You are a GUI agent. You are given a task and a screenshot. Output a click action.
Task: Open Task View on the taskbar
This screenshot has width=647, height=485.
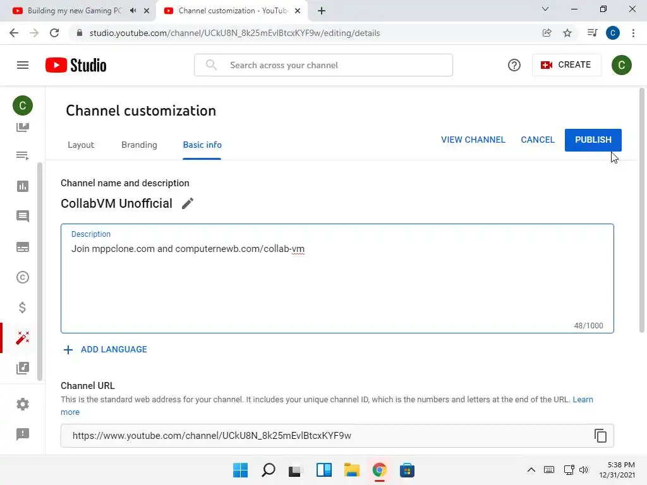(296, 470)
